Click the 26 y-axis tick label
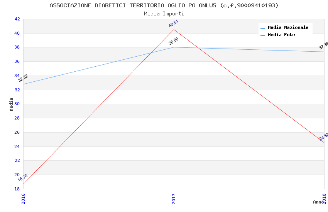Viewport: 328px width, 212px height. (17, 133)
